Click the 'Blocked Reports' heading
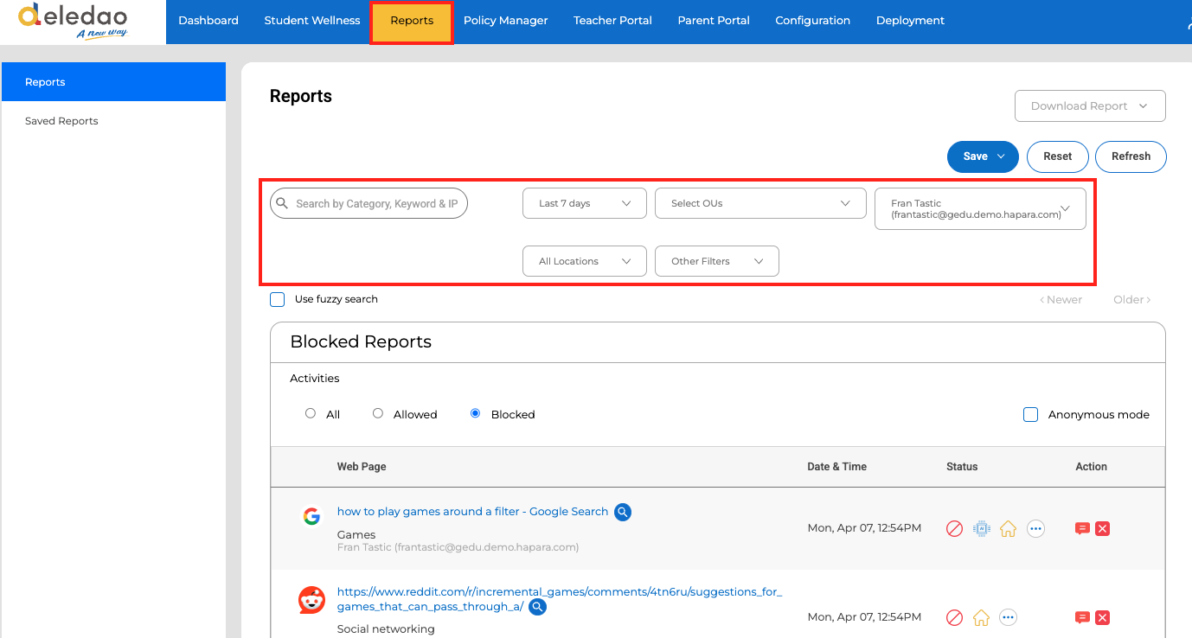Screen dimensions: 1192x638 pos(361,341)
